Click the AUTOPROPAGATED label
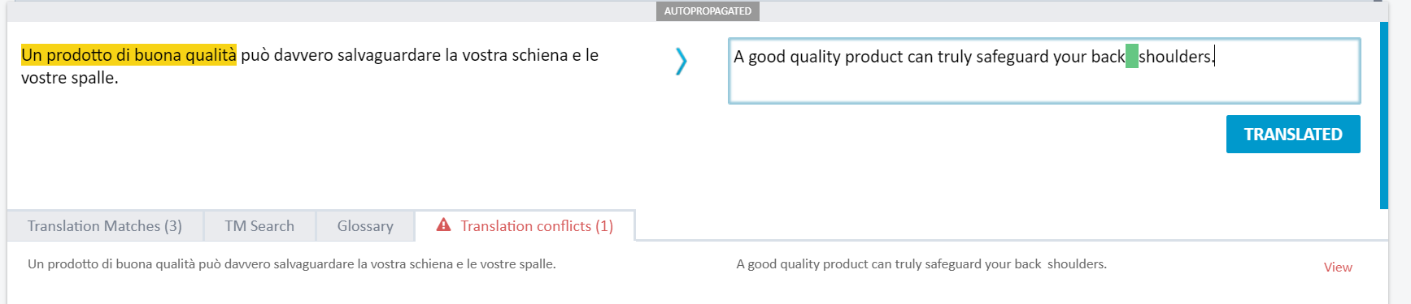This screenshot has width=1411, height=304. (x=708, y=11)
